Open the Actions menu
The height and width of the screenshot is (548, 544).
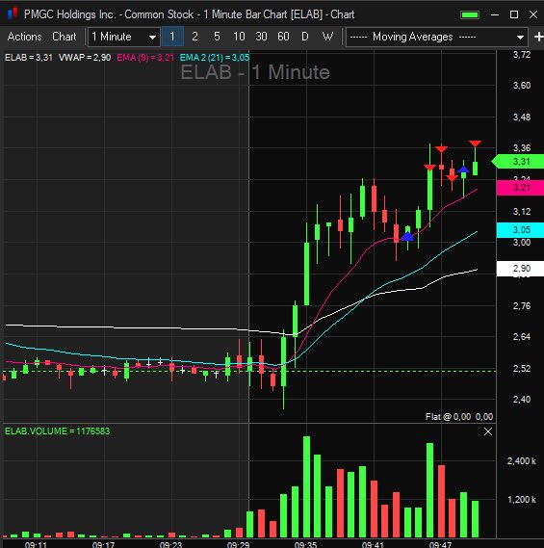tap(24, 37)
